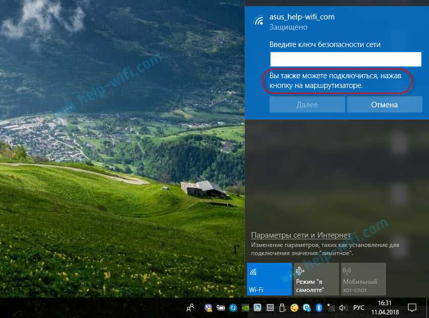The width and height of the screenshot is (429, 318).
Task: Click the Защищено status text
Action: tap(288, 27)
